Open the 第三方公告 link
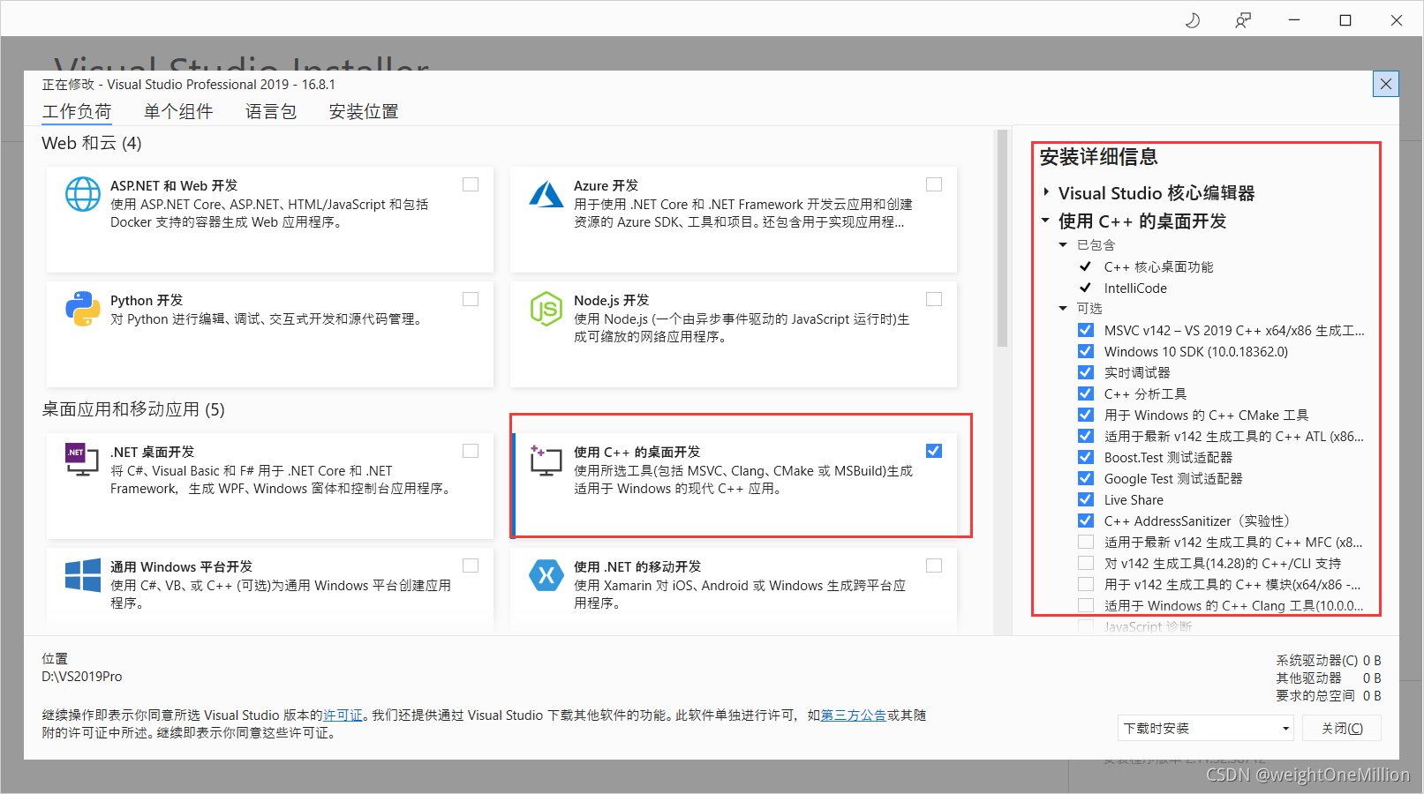Image resolution: width=1424 pixels, height=794 pixels. click(854, 715)
